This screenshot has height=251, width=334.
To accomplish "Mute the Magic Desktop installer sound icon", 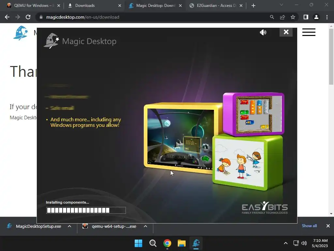I will coord(263,32).
